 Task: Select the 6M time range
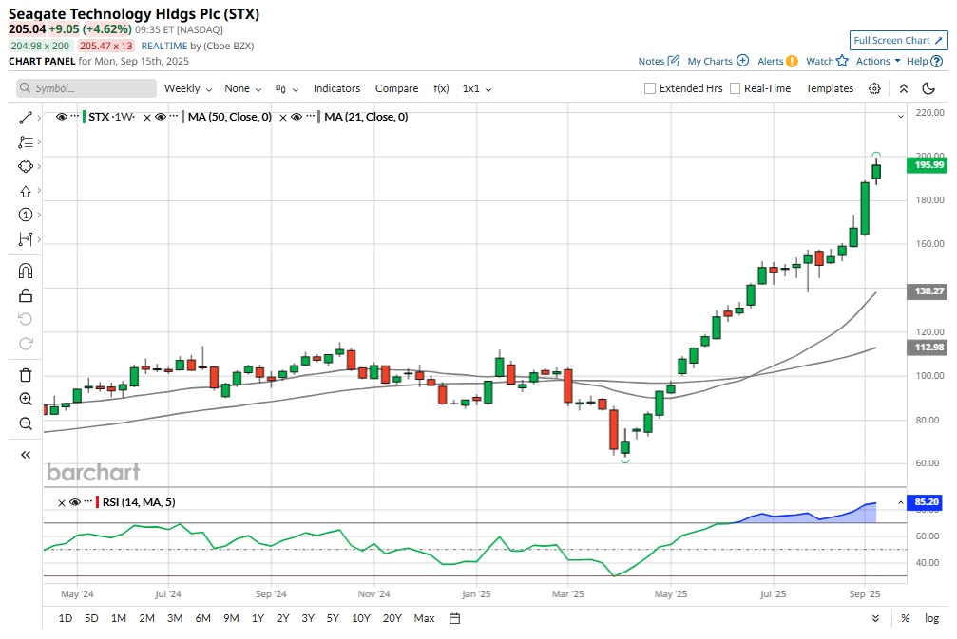pos(202,618)
